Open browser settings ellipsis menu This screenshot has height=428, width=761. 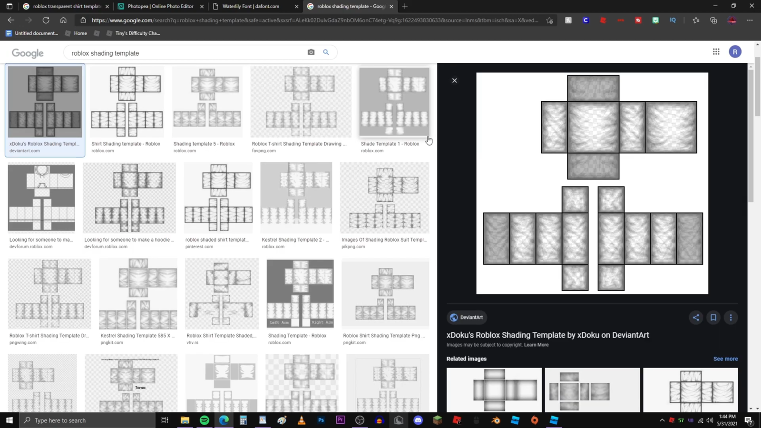click(750, 20)
